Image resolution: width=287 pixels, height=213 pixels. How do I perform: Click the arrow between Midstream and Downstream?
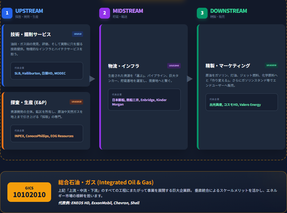click(x=189, y=79)
